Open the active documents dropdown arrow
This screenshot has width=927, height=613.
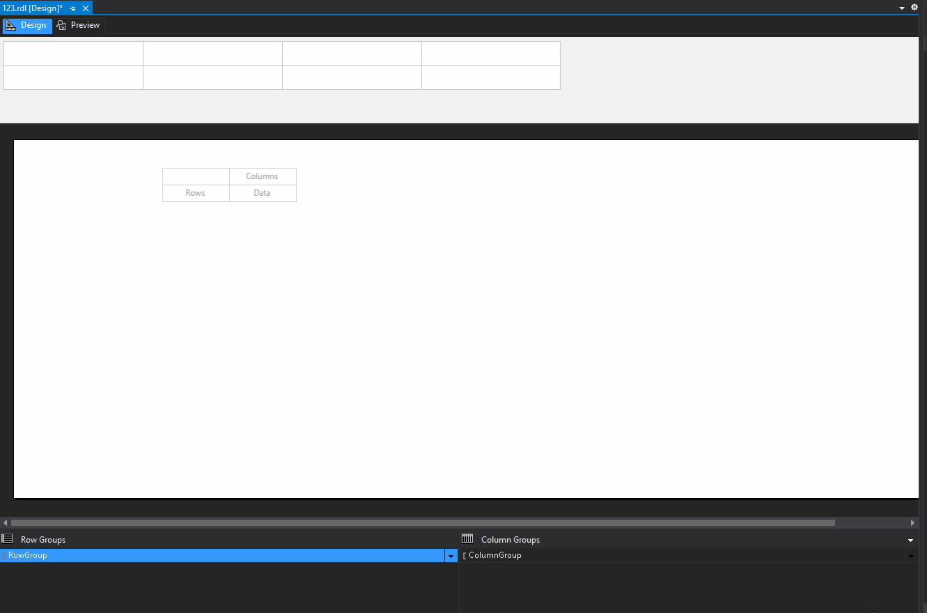pyautogui.click(x=903, y=8)
